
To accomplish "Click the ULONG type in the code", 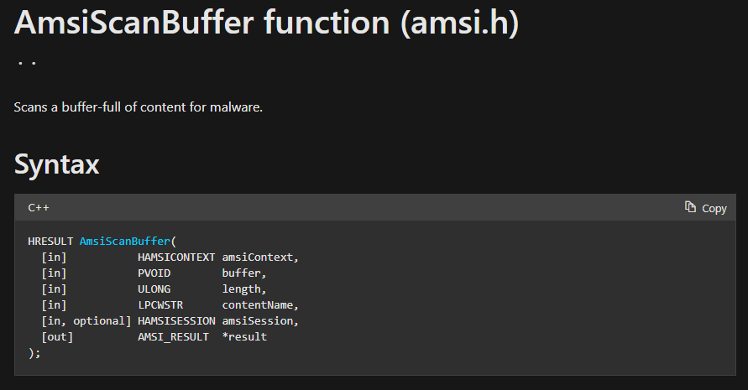I will (154, 289).
